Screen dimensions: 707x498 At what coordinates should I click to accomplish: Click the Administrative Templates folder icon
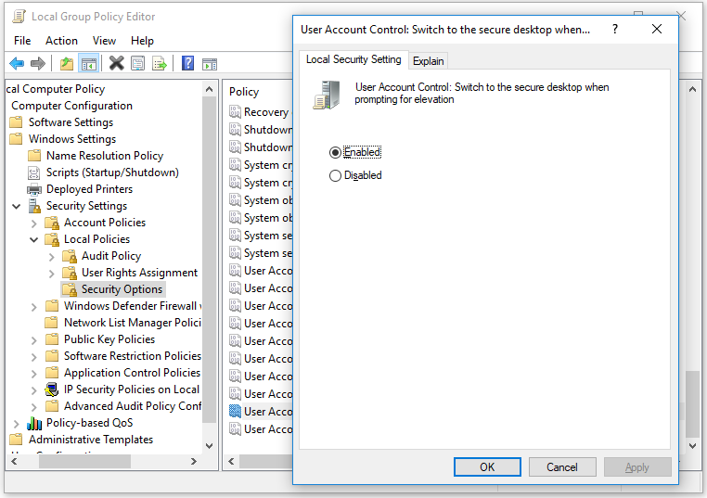pos(16,440)
